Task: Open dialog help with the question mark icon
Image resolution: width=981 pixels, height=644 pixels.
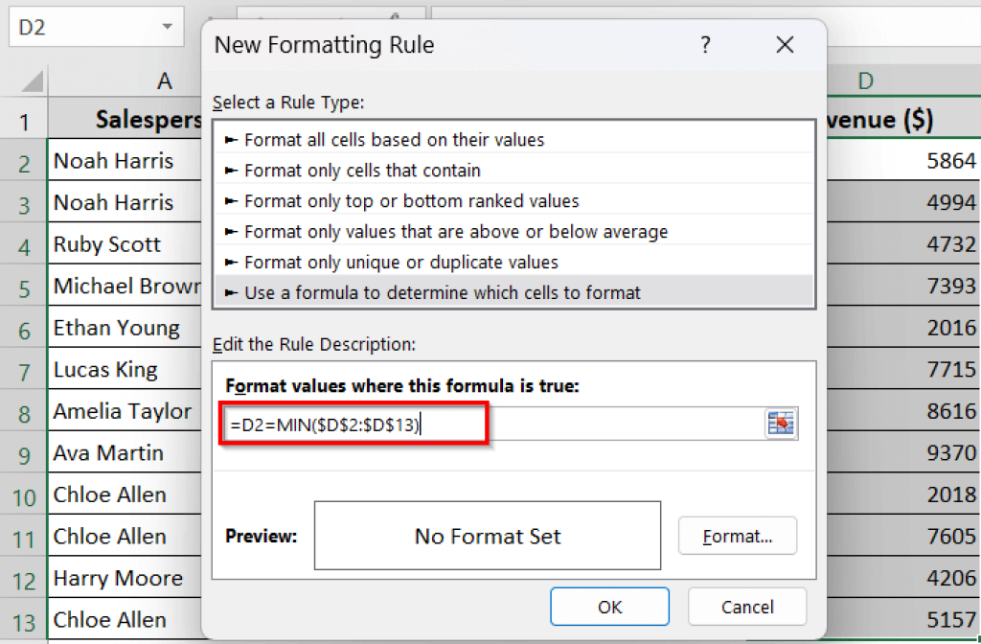Action: [706, 44]
